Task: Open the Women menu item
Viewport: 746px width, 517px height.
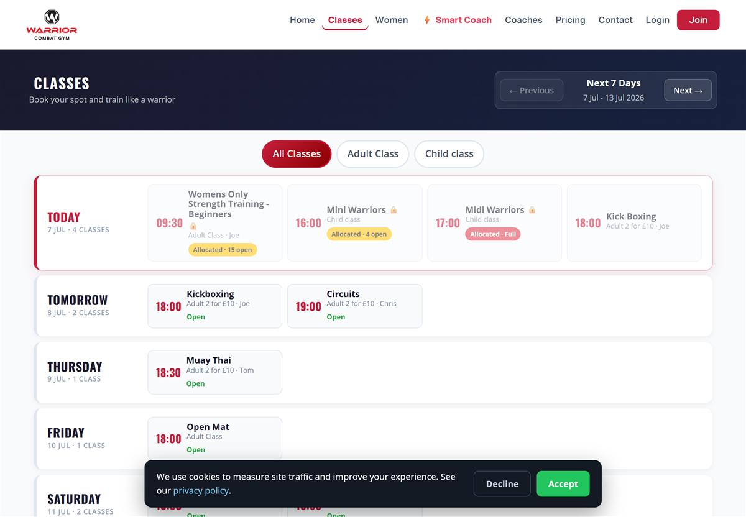Action: point(392,20)
